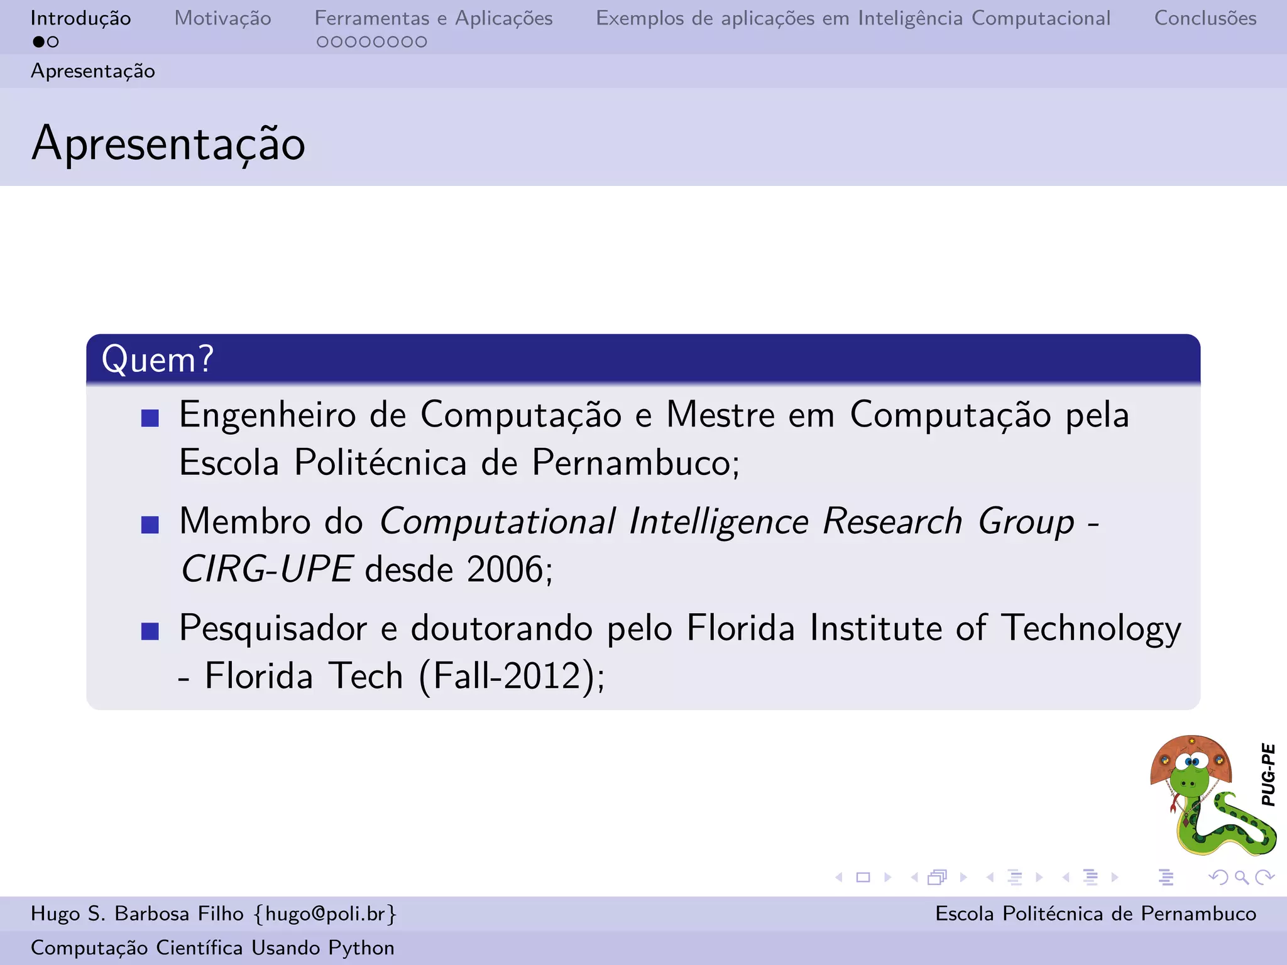Click the PUG-PE snake mascot logo

(x=1213, y=795)
